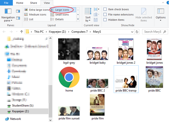Switch to List layout
Viewport: 169px width, 122px height.
pos(29,19)
